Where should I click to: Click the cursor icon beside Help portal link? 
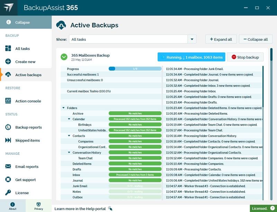click(110, 209)
